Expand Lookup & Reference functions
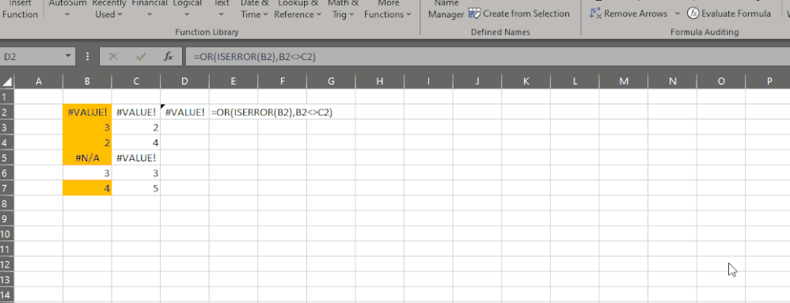The height and width of the screenshot is (303, 790). tap(298, 9)
